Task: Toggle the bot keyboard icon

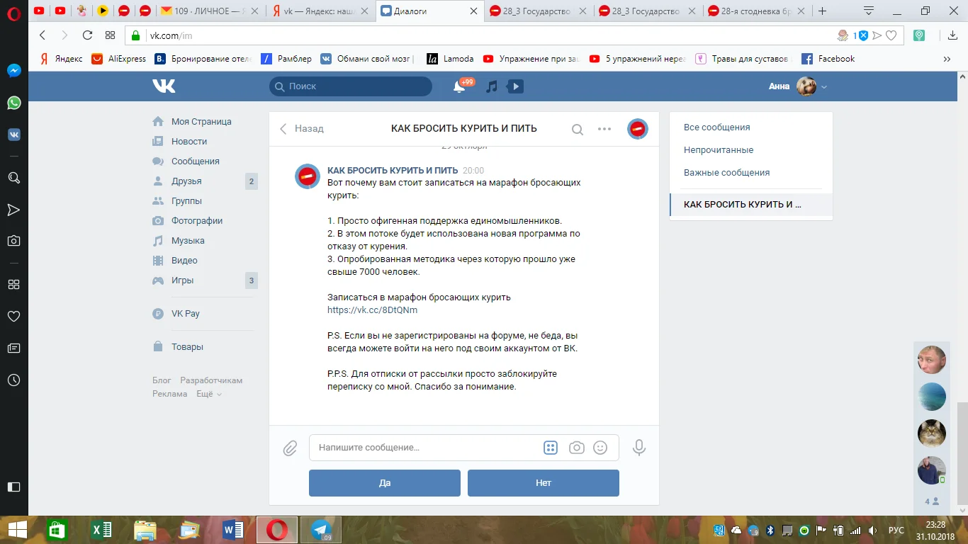Action: (551, 448)
